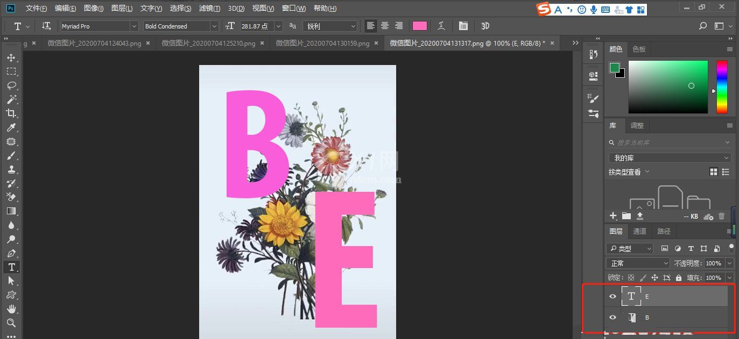
Task: Switch to 微信图片_20200704125210.png document tab
Action: point(208,43)
